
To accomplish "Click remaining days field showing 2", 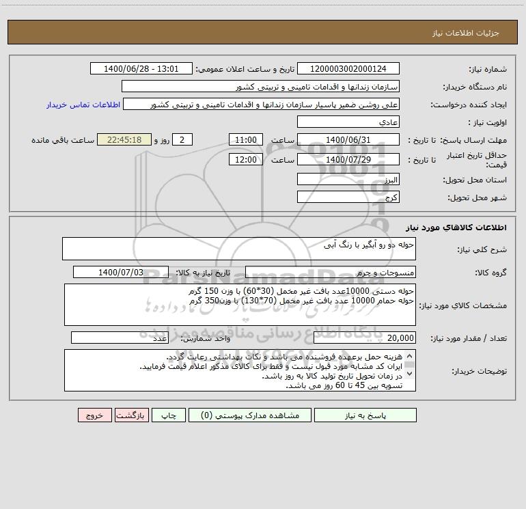I will (x=182, y=139).
